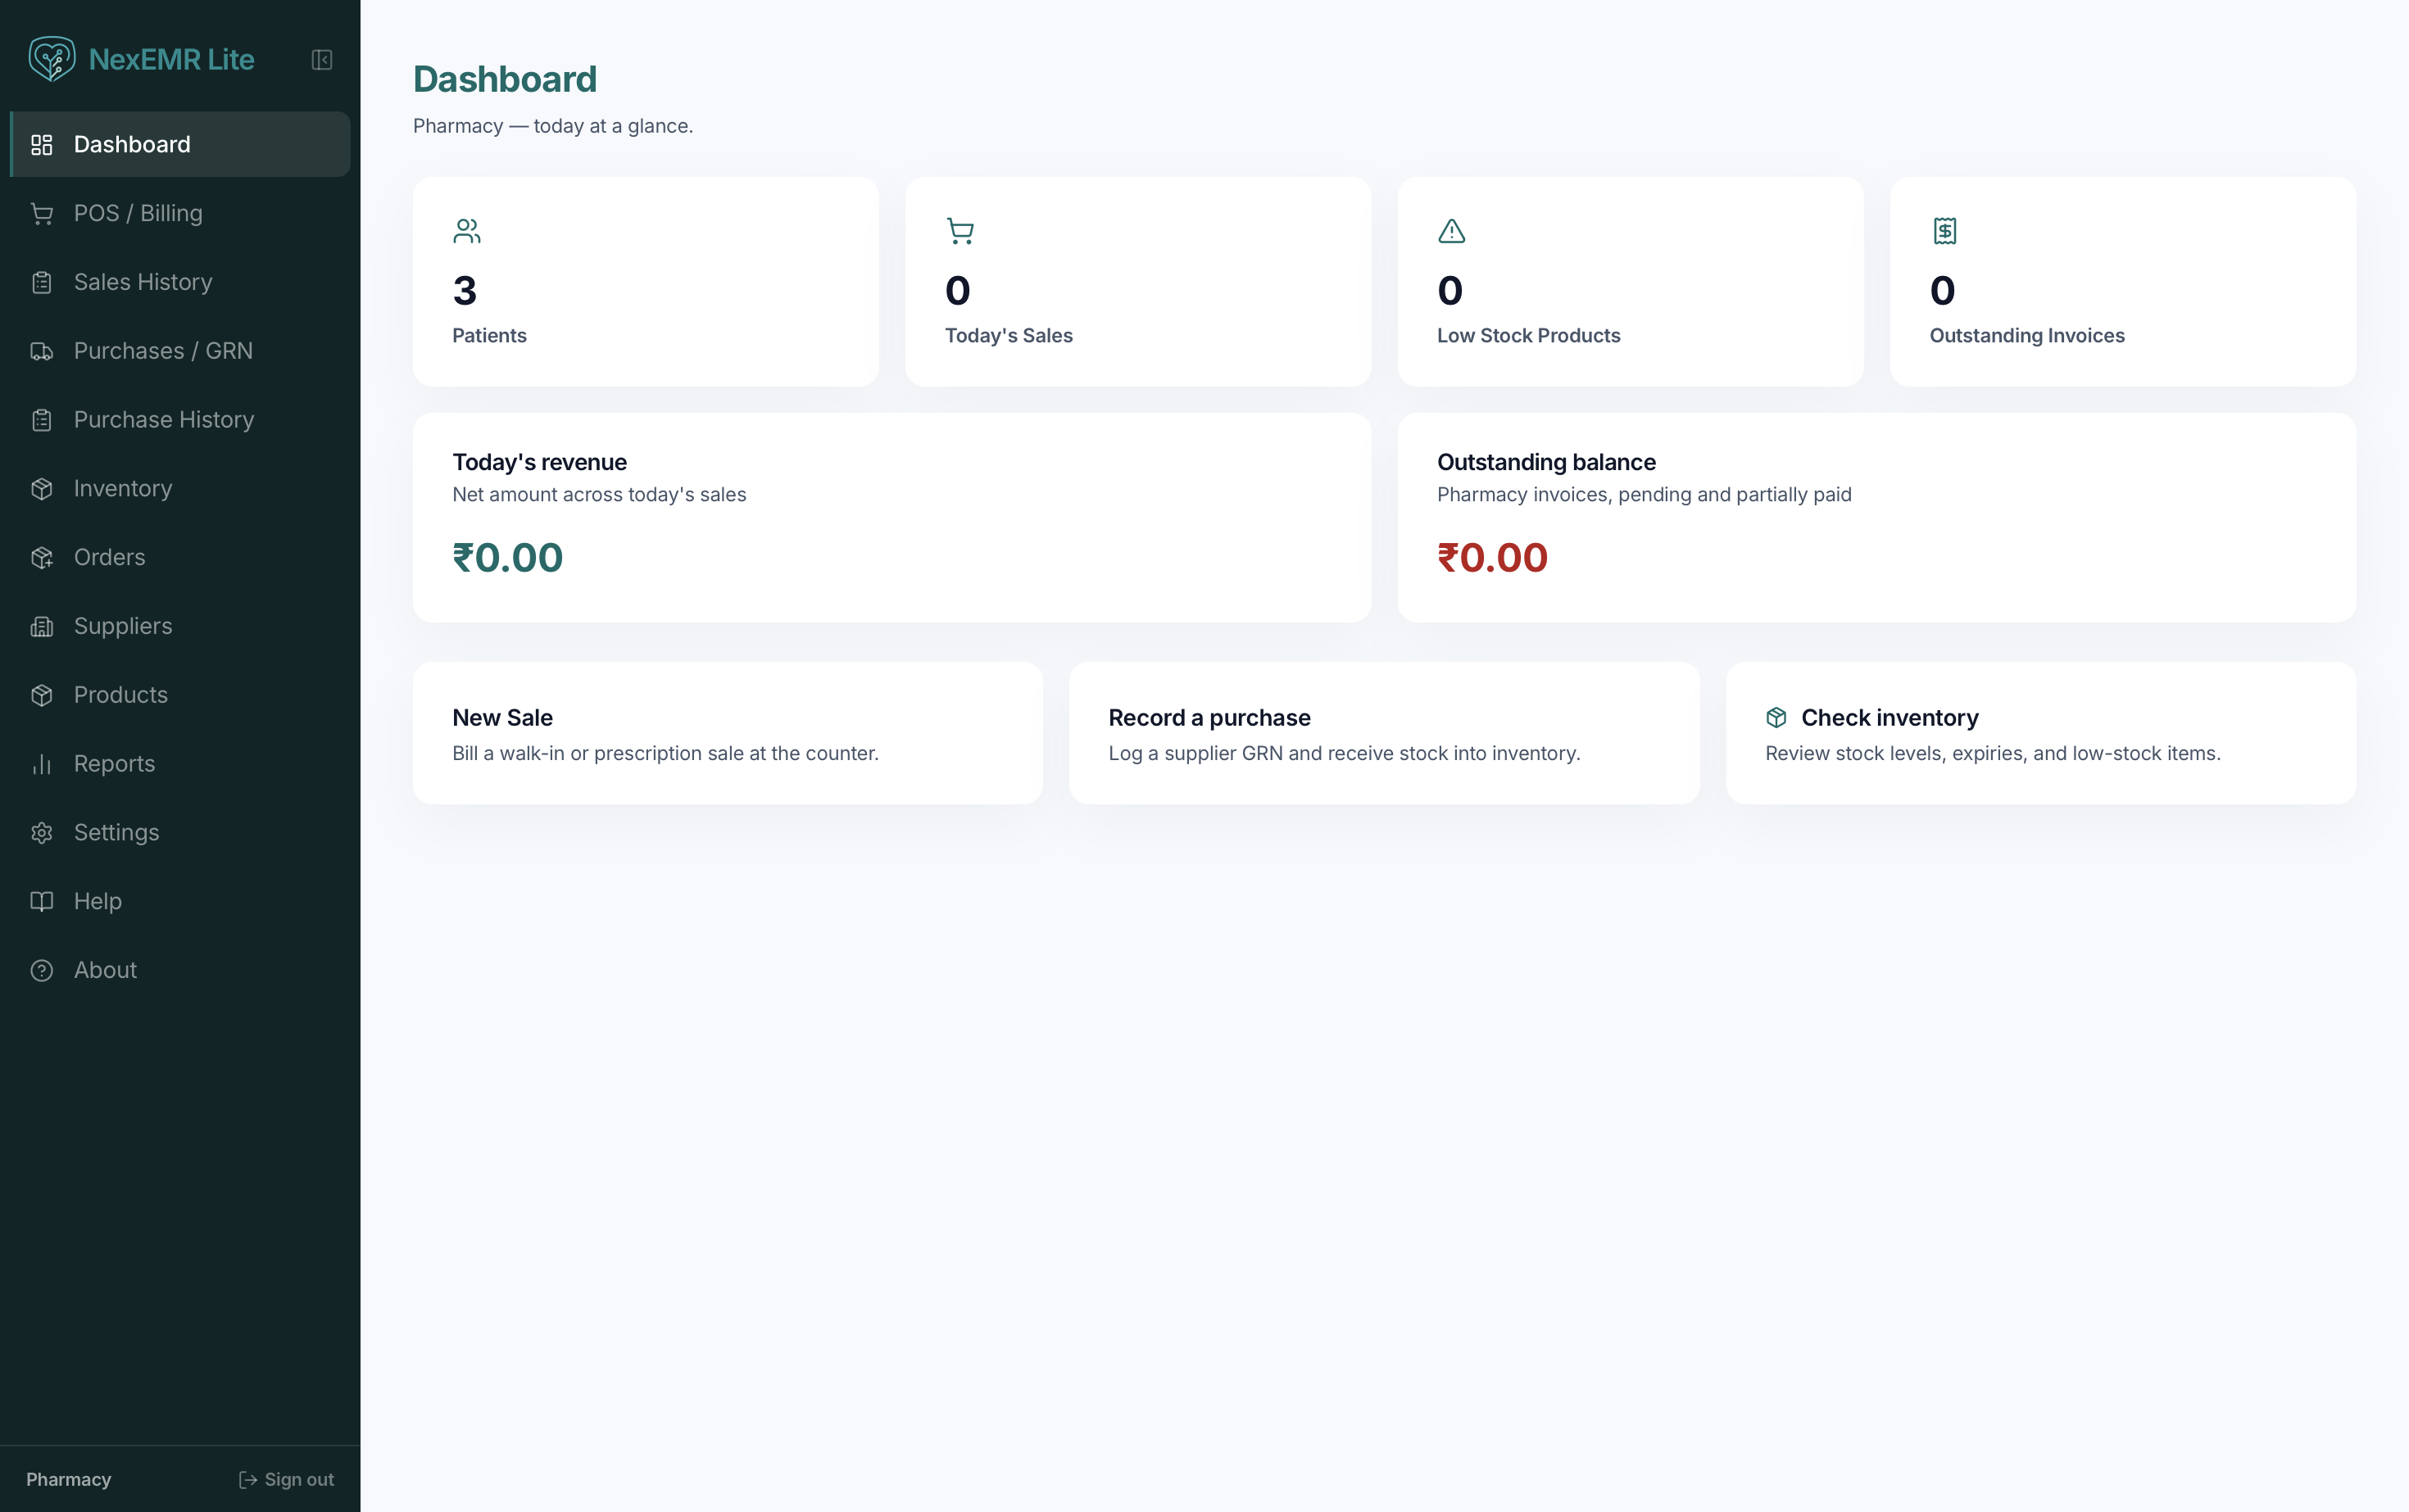Click the POS / Billing cart icon

[x=42, y=214]
